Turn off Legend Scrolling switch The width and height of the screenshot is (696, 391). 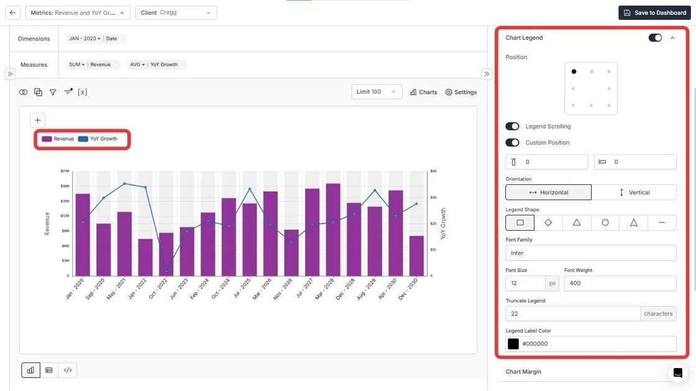512,127
